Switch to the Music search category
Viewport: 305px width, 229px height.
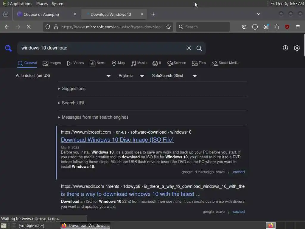coord(139,63)
